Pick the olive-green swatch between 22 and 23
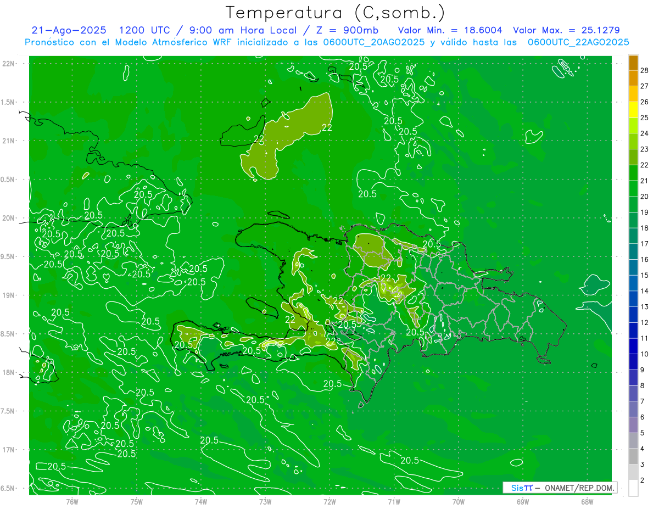 633,157
